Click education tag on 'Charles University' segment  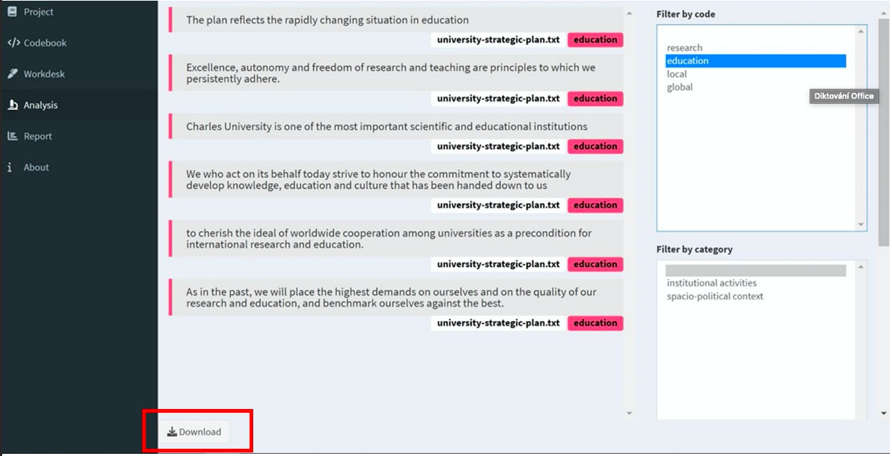click(x=595, y=146)
